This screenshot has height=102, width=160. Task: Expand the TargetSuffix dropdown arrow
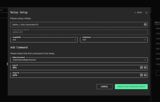click(x=75, y=40)
